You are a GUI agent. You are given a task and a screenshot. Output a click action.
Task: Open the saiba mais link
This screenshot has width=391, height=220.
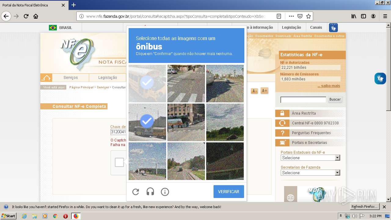pyautogui.click(x=329, y=86)
